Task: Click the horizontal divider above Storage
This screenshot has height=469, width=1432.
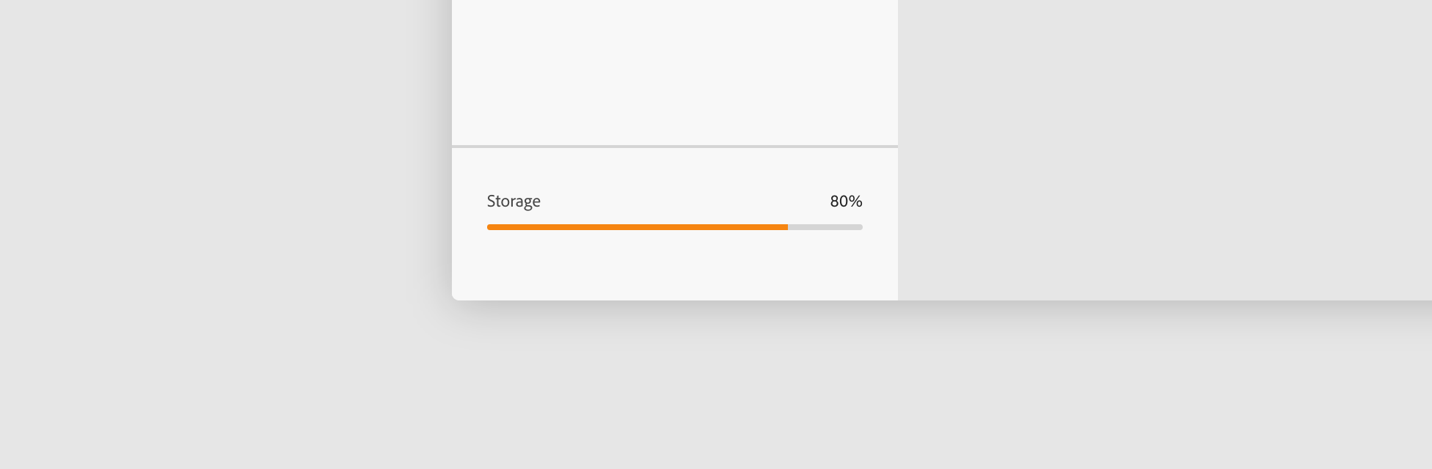Action: [x=675, y=147]
